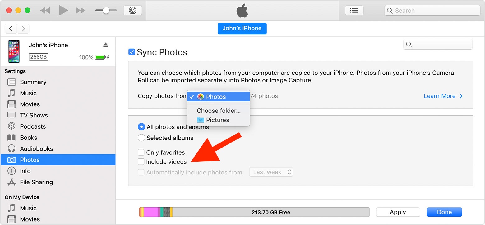Screen dimensions: 485x225
Task: Switch to the Summary section
Action: [x=33, y=82]
